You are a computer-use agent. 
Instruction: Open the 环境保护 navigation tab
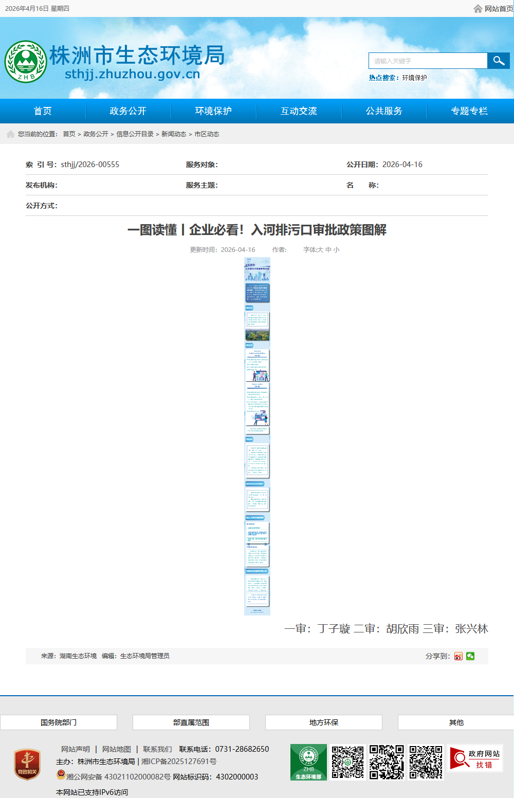[x=213, y=111]
